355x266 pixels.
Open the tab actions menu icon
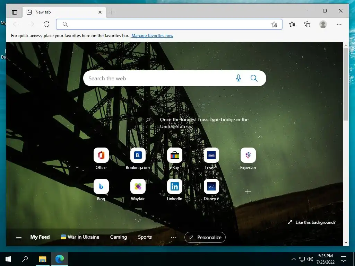click(15, 12)
